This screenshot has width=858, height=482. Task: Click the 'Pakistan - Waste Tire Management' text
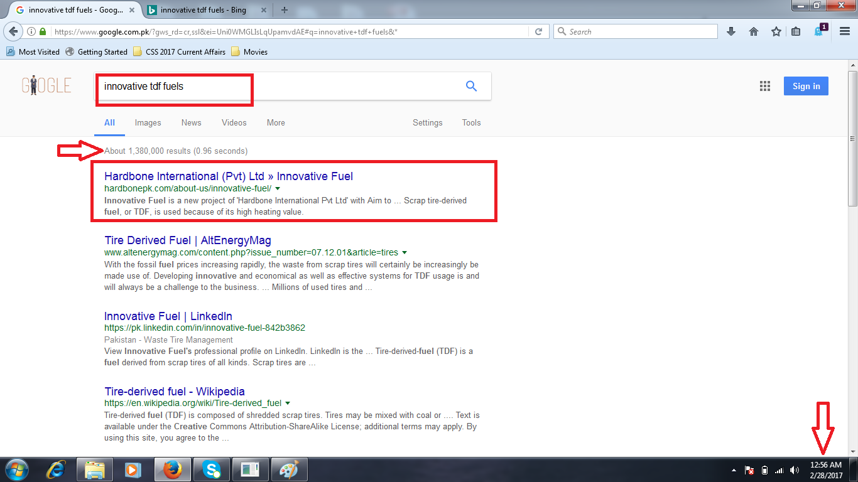coord(168,340)
